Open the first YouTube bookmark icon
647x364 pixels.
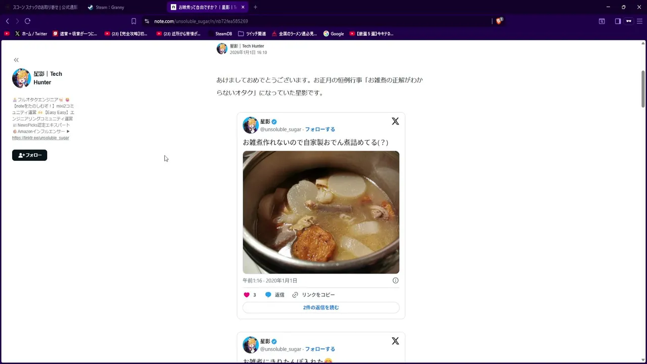point(7,34)
